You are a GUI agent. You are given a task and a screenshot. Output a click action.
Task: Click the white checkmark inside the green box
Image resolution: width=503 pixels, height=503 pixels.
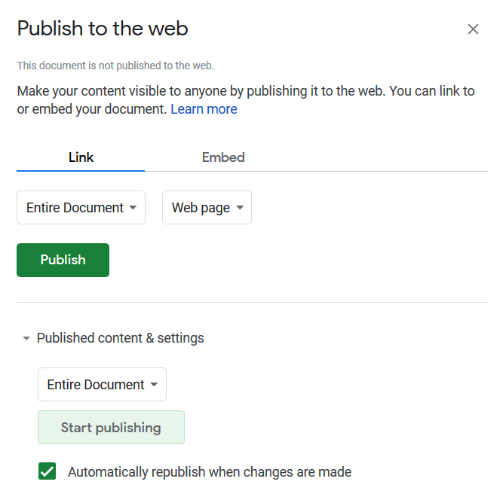48,471
